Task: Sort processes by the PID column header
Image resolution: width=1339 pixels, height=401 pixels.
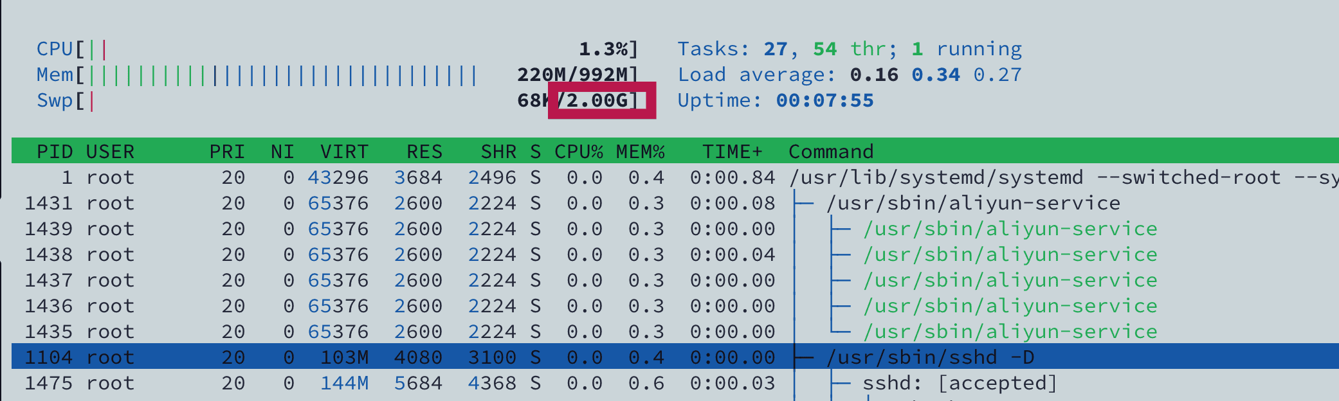Action: click(x=54, y=152)
